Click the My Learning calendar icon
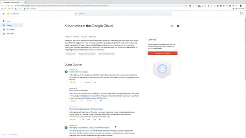Image resolution: width=246 pixels, height=138 pixels. point(3,30)
